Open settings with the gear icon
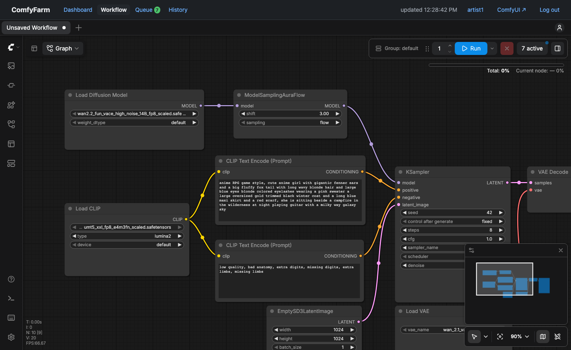This screenshot has width=571, height=350. tap(11, 337)
